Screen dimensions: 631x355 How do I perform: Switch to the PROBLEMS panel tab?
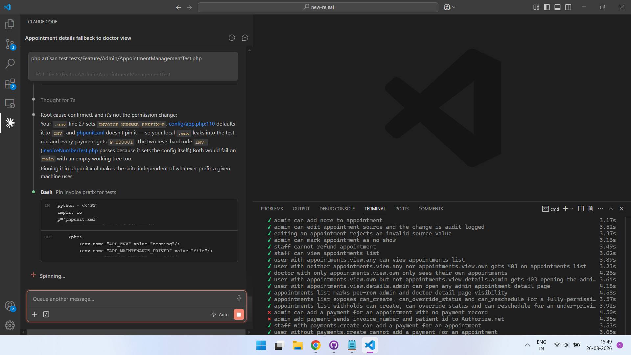click(272, 209)
